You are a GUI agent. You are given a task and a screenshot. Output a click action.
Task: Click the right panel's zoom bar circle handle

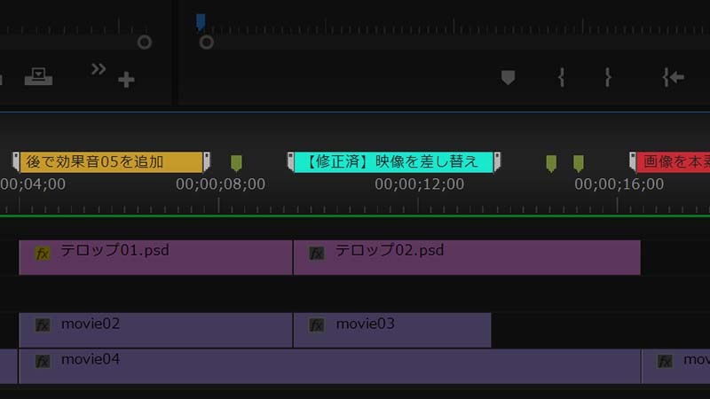point(206,42)
